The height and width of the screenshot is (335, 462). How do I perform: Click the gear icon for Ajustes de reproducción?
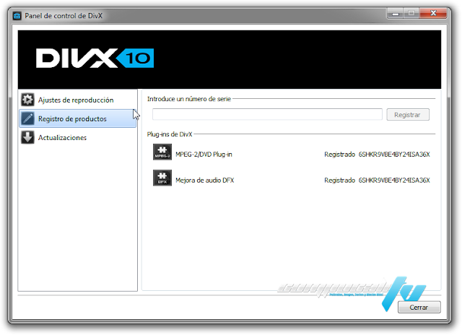(27, 100)
